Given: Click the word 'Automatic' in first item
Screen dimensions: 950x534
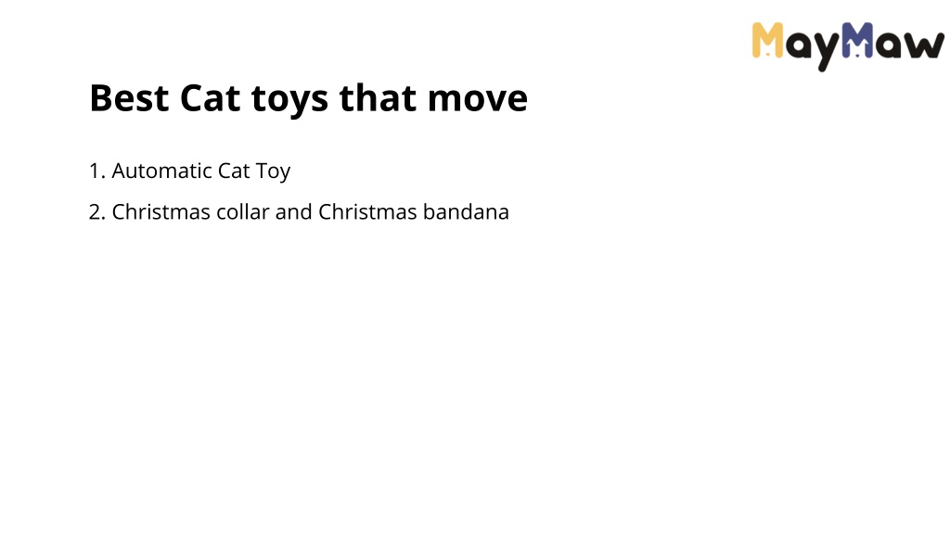Looking at the screenshot, I should (161, 171).
